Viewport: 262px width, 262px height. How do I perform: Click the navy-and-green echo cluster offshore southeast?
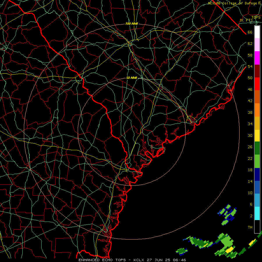coord(227,214)
